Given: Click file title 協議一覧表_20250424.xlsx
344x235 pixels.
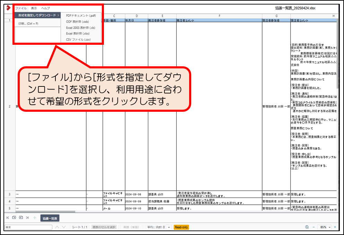Looking at the screenshot, I should tap(295, 8).
